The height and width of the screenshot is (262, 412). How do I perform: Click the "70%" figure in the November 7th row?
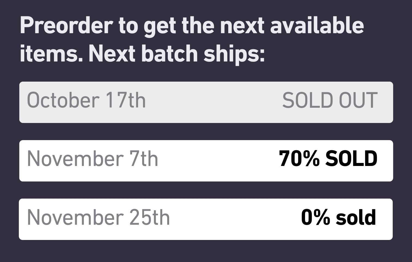(299, 159)
